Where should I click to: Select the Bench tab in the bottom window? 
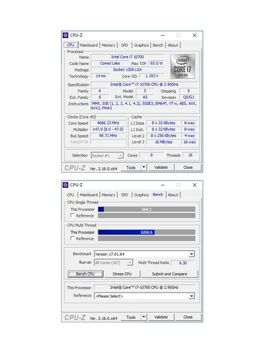click(158, 194)
